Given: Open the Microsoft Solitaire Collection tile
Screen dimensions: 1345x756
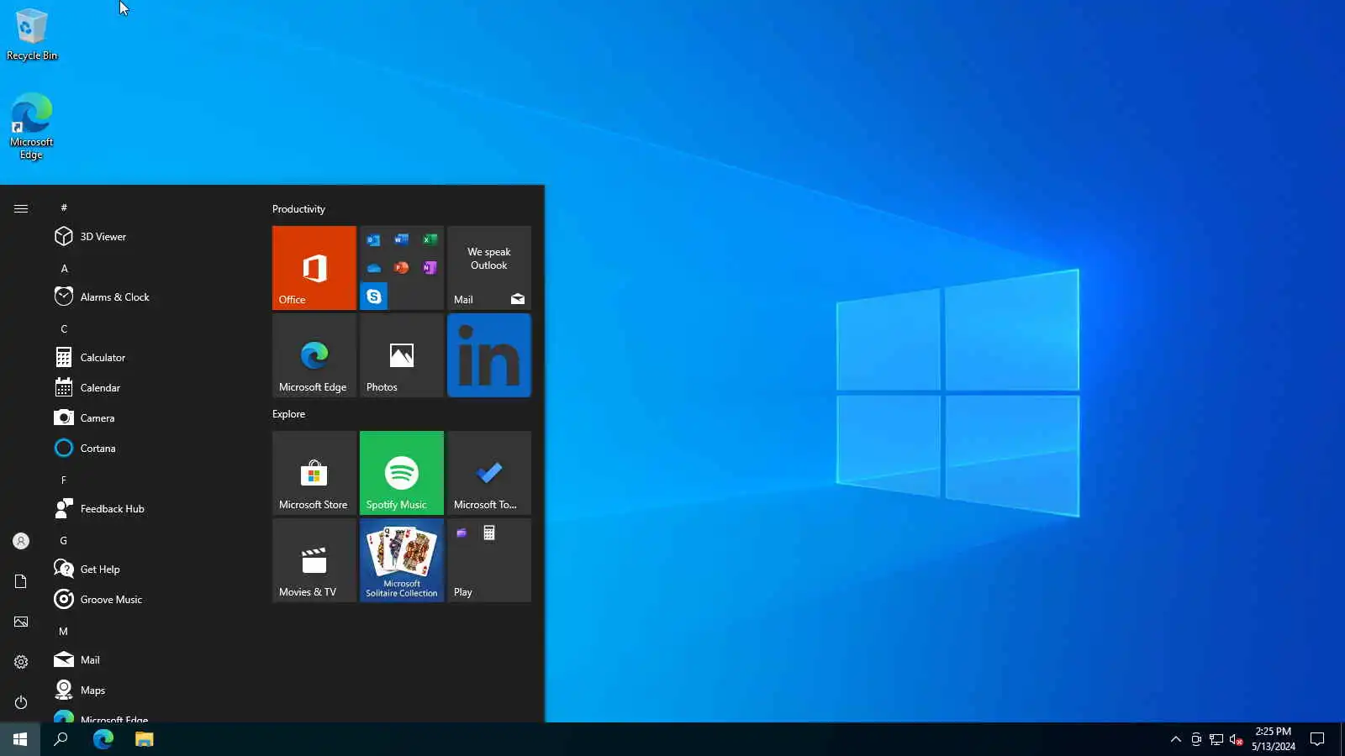Looking at the screenshot, I should coord(402,560).
